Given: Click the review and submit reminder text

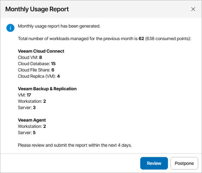Looking at the screenshot, I should point(74,145).
